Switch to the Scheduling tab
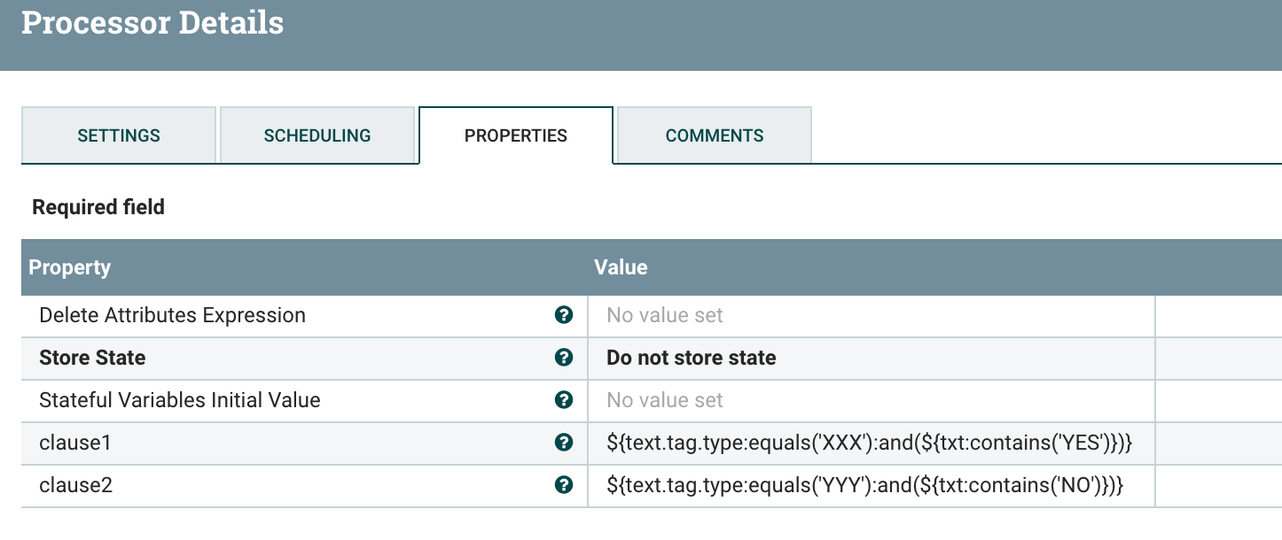This screenshot has width=1282, height=540. click(x=317, y=135)
